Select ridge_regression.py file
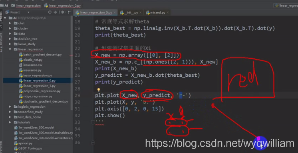The height and width of the screenshot is (153, 298). (36, 96)
